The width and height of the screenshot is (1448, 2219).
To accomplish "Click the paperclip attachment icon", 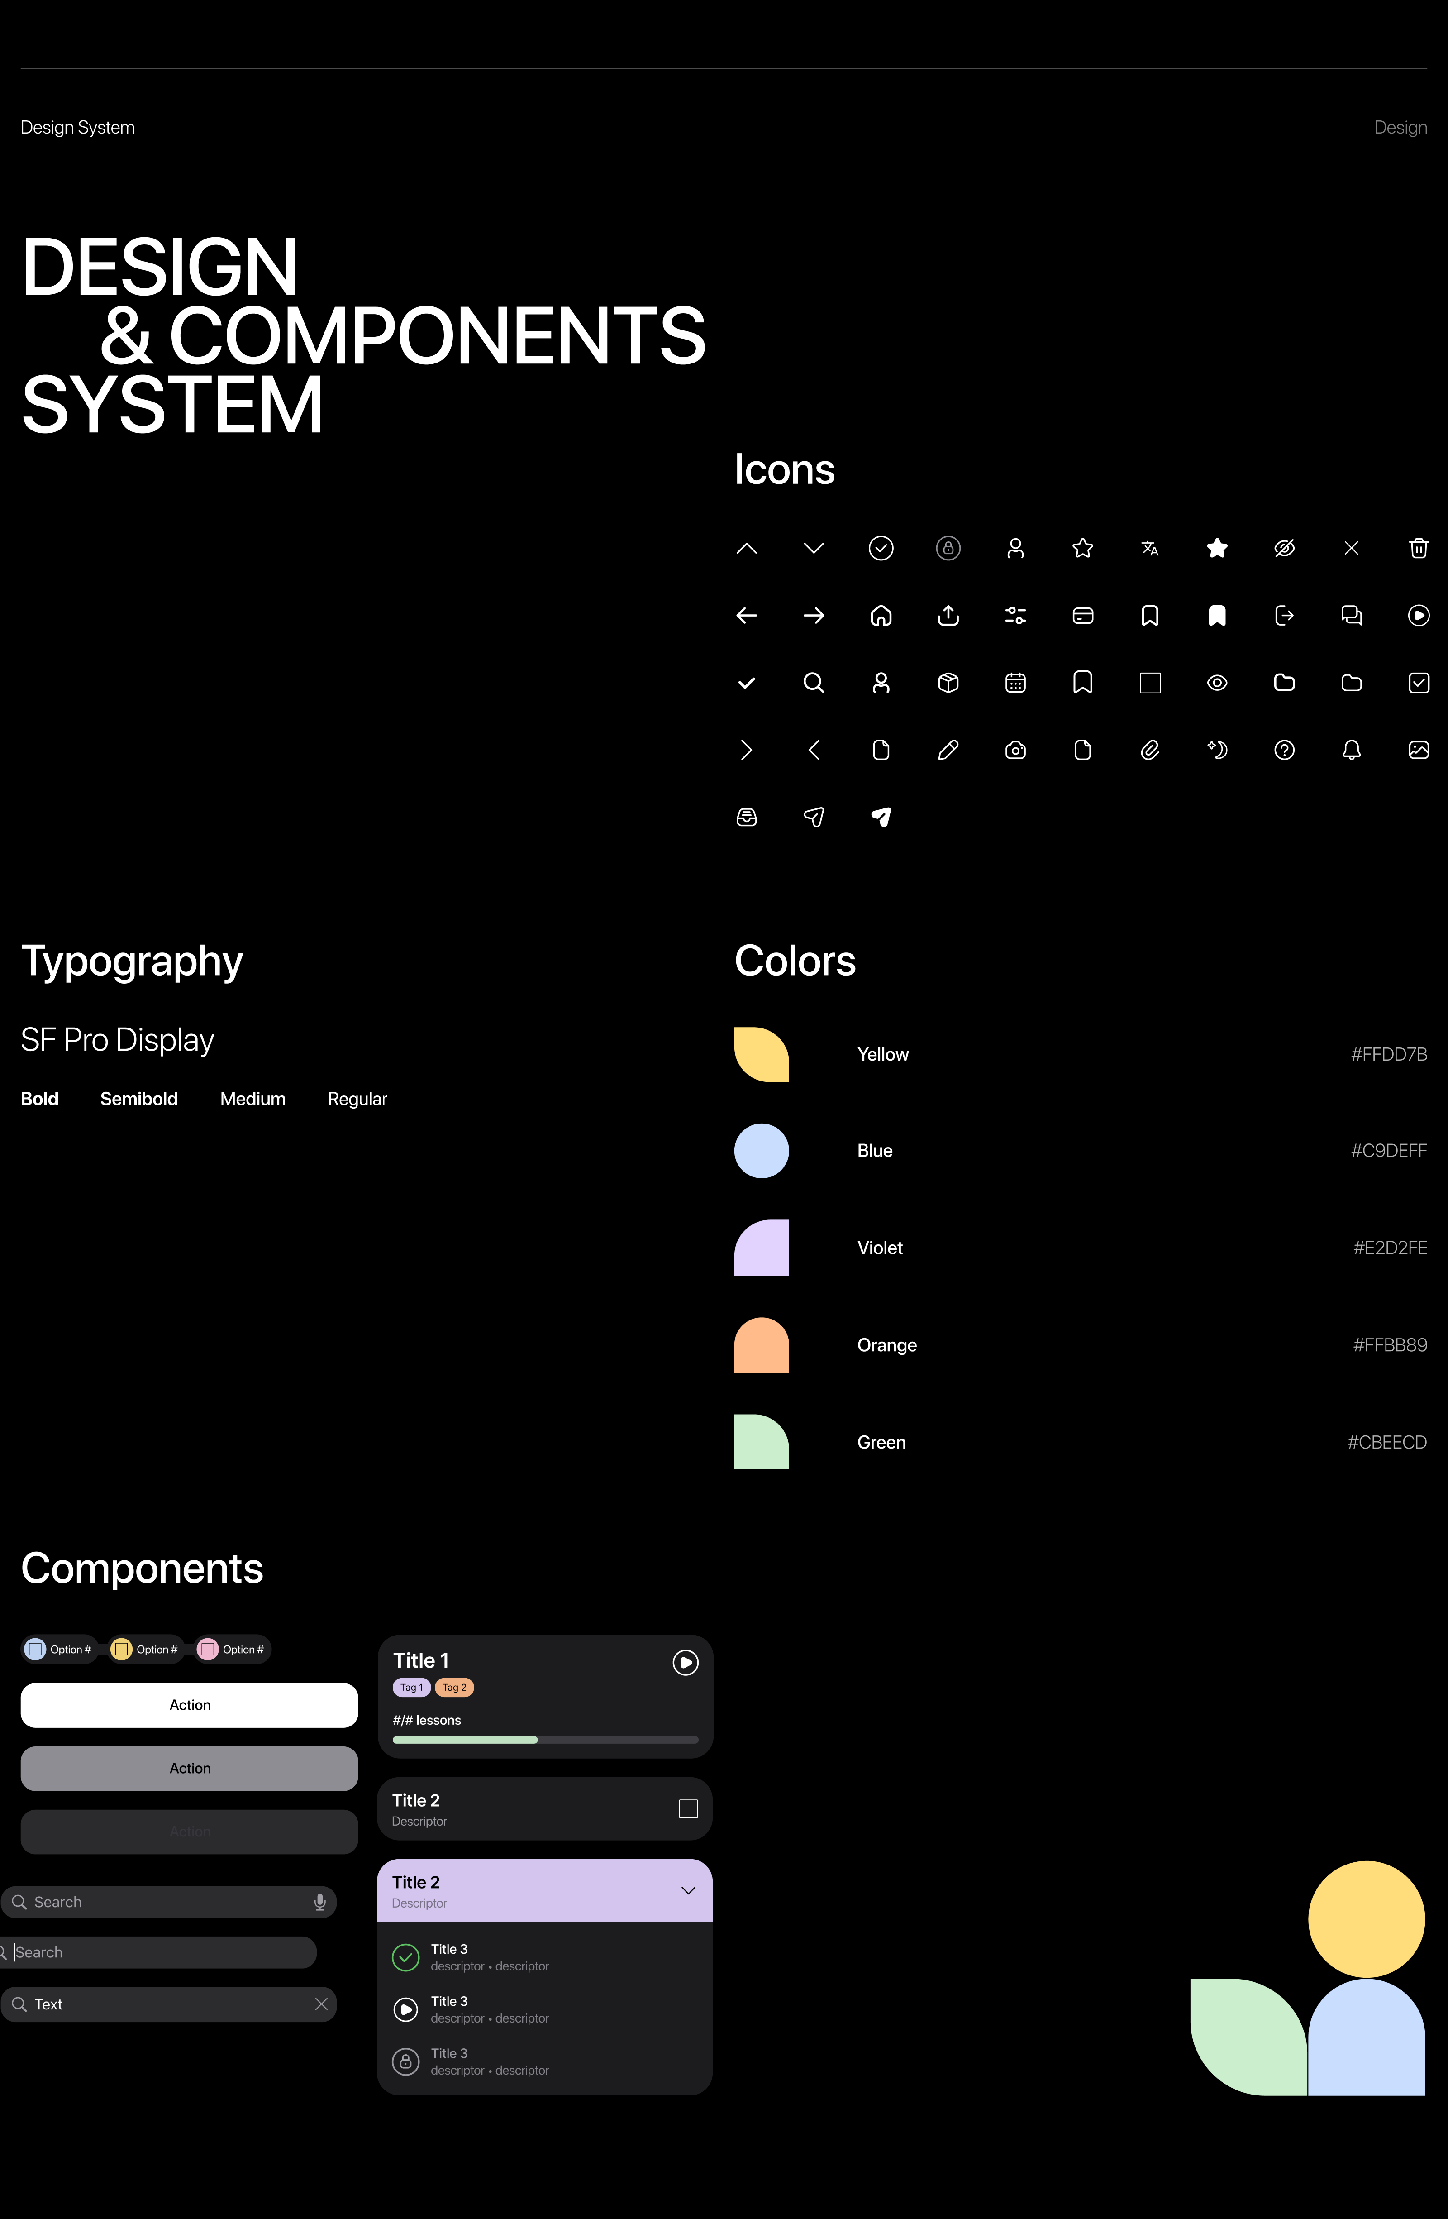I will coord(1150,750).
